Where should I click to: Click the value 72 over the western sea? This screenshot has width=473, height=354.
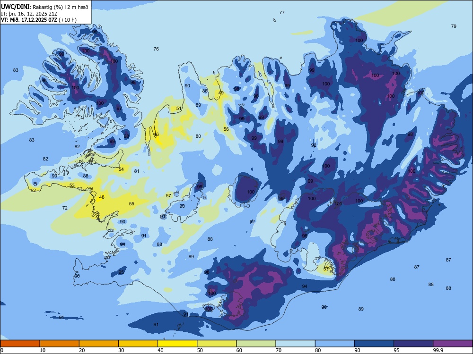[65, 208]
